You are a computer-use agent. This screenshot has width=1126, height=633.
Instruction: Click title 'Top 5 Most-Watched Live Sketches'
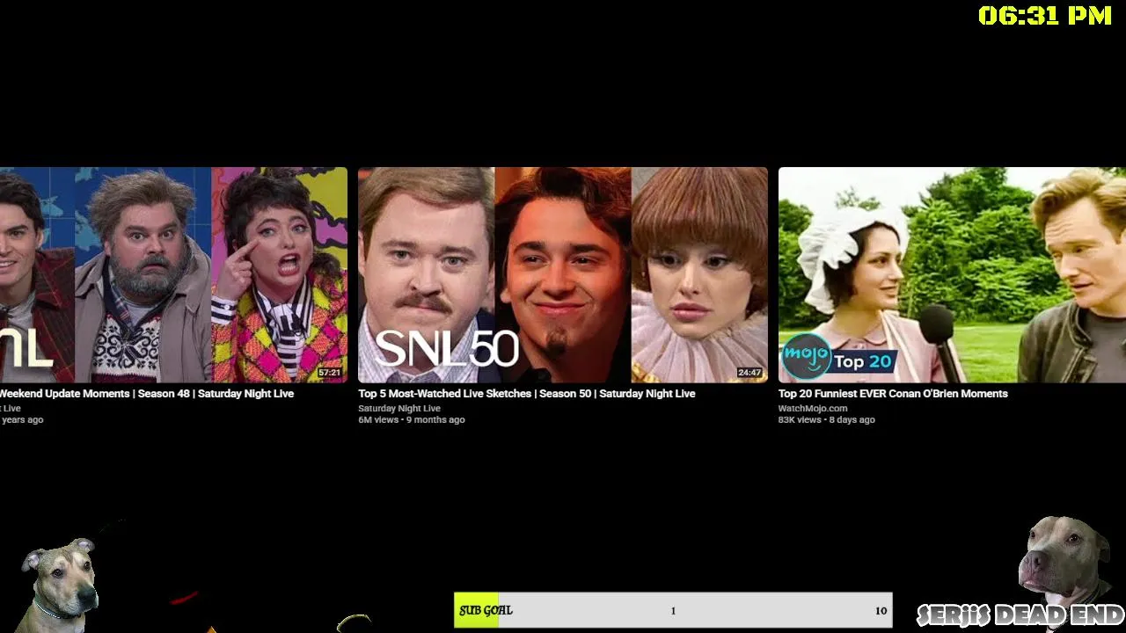click(527, 394)
